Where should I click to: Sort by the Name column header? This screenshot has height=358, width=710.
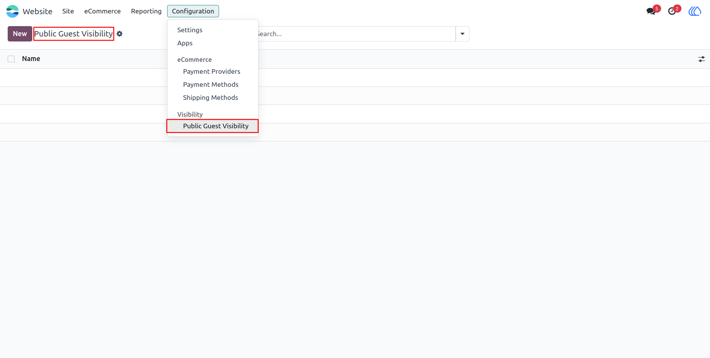coord(31,59)
